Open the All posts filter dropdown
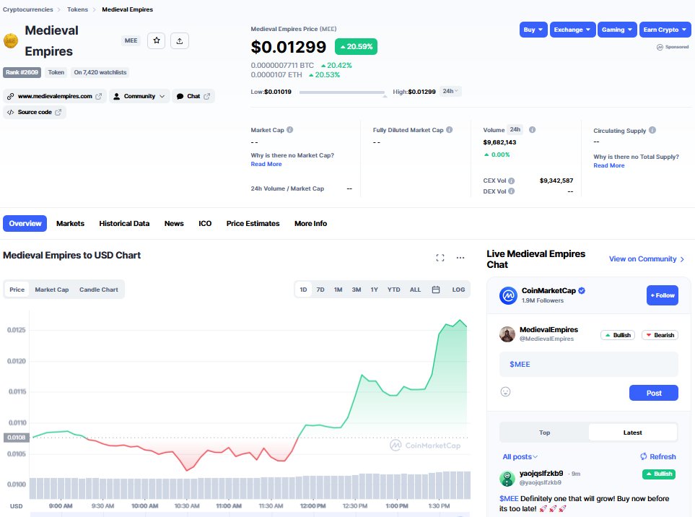The height and width of the screenshot is (517, 695). pos(520,456)
